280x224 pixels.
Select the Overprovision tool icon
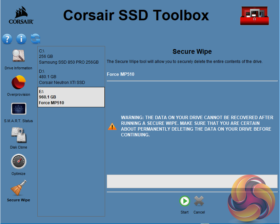pyautogui.click(x=19, y=82)
